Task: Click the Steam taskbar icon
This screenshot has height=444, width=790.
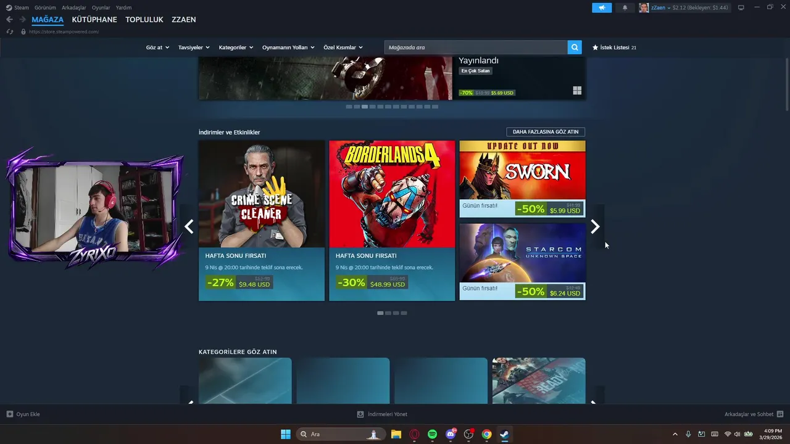Action: click(x=505, y=434)
